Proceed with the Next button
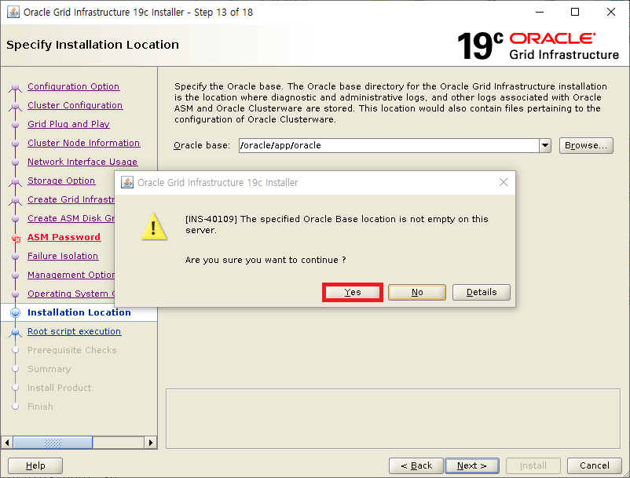The width and height of the screenshot is (630, 478). pos(472,465)
